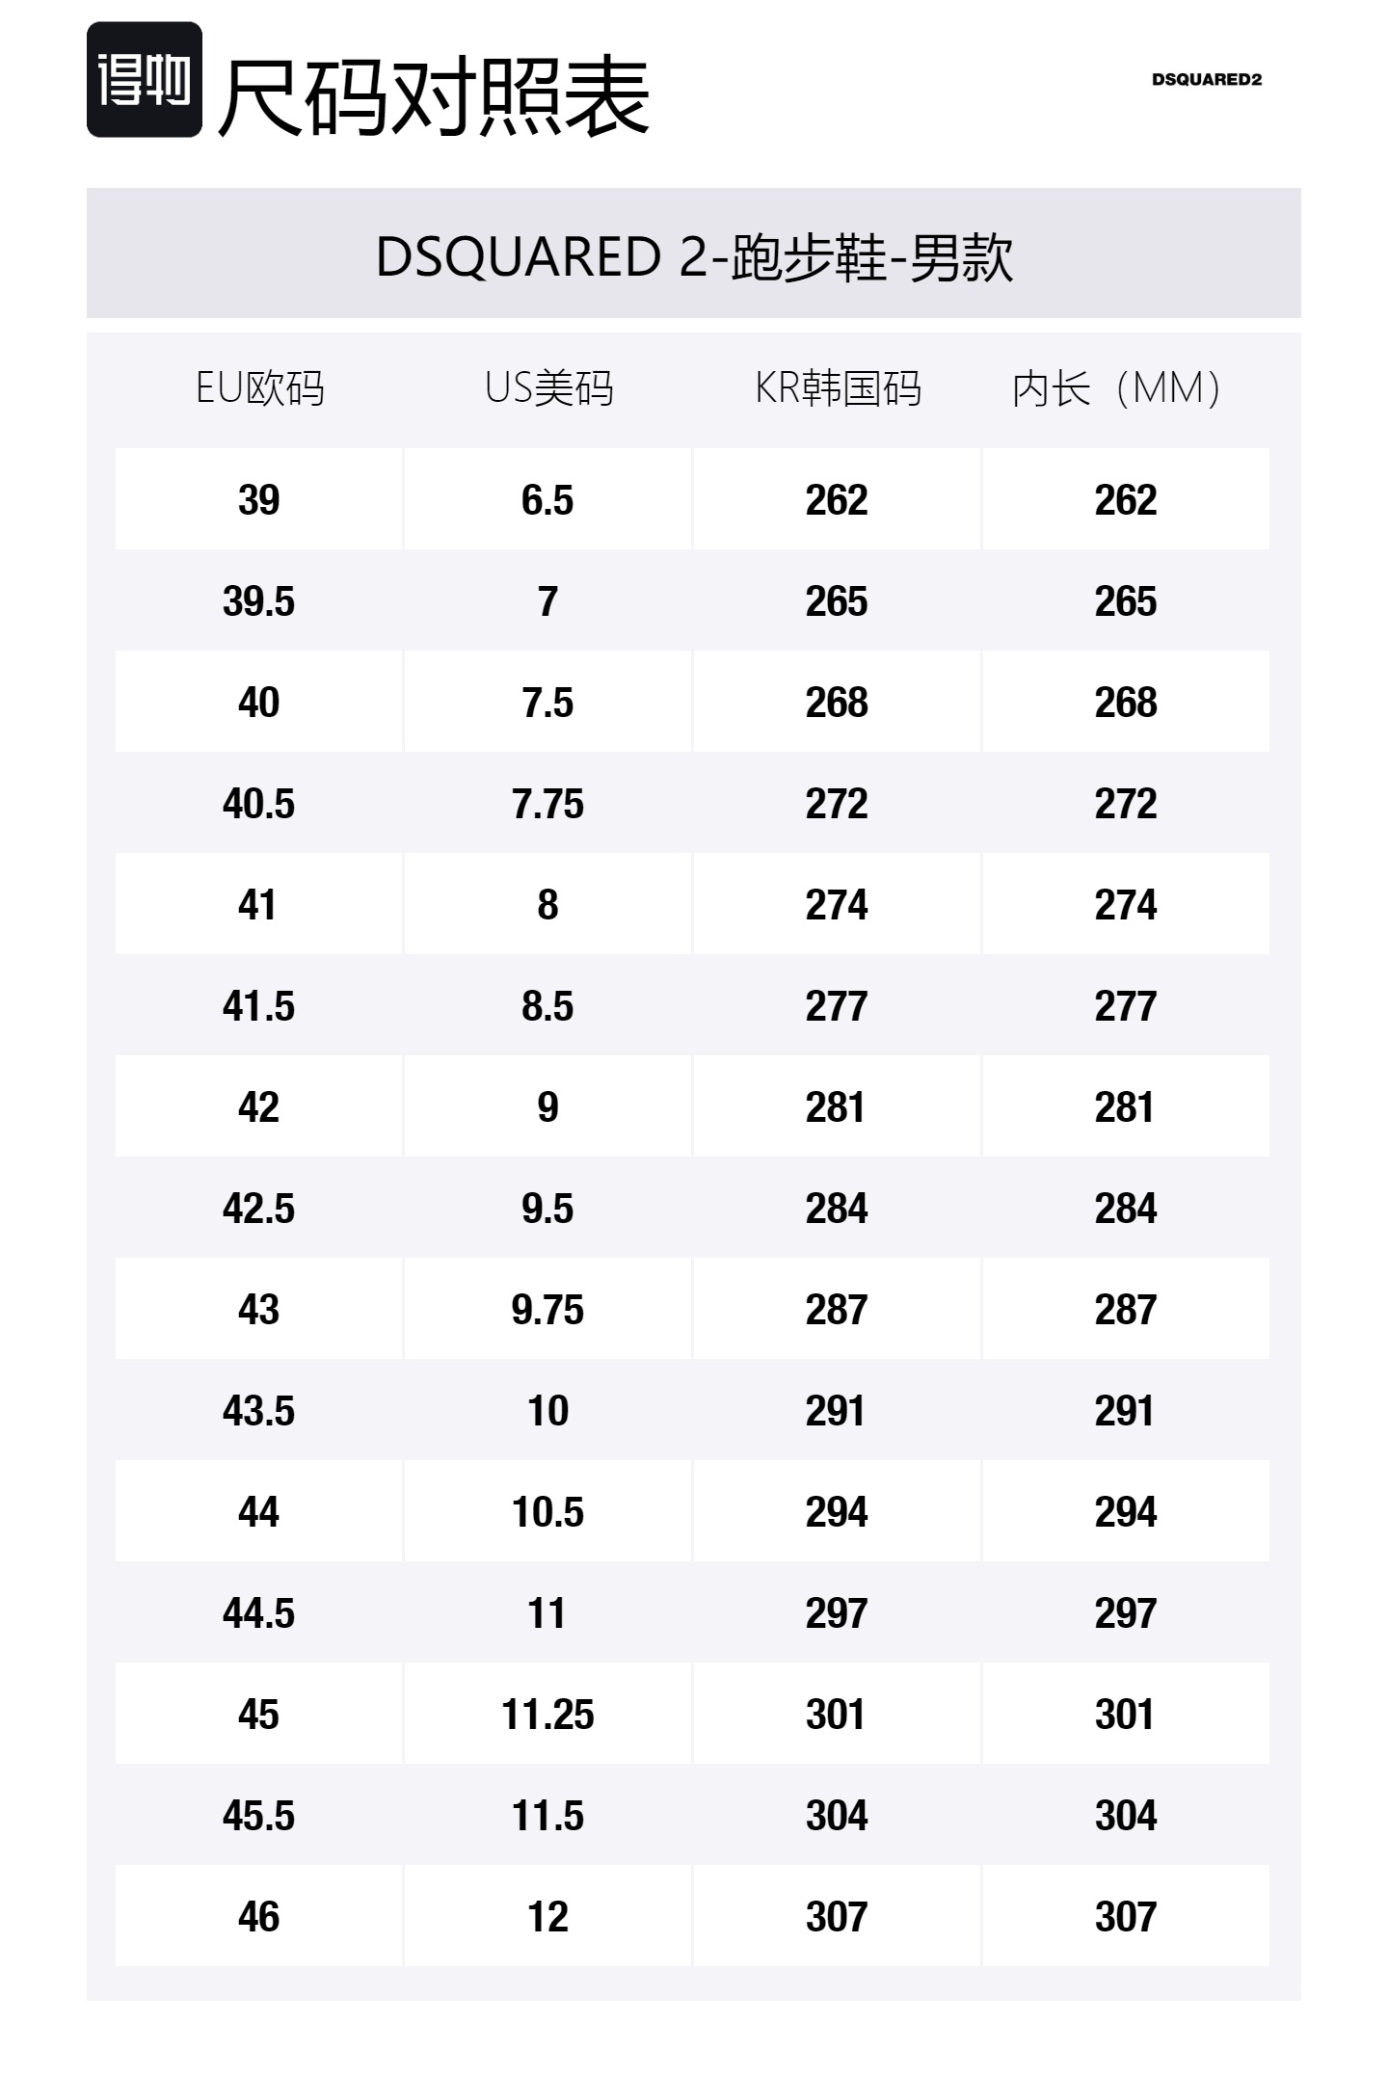Click the 内长（MM）column header
The width and height of the screenshot is (1388, 2076).
pyautogui.click(x=1118, y=388)
